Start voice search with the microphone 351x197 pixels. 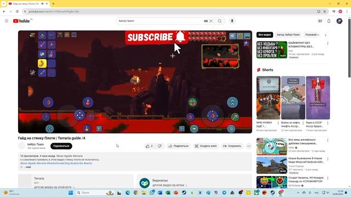pos(232,21)
